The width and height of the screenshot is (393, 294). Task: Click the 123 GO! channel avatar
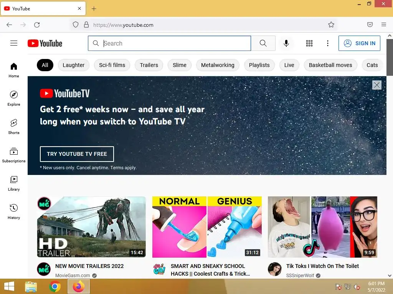pos(159,269)
